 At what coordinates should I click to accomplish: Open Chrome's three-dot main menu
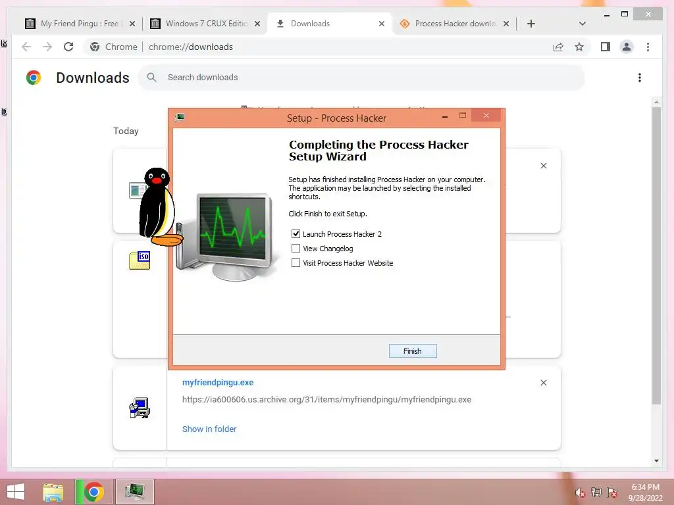(x=648, y=47)
